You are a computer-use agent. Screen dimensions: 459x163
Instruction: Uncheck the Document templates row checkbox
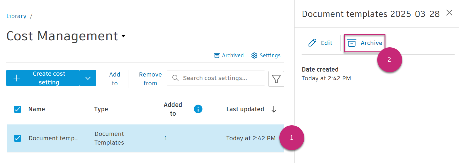tap(18, 138)
